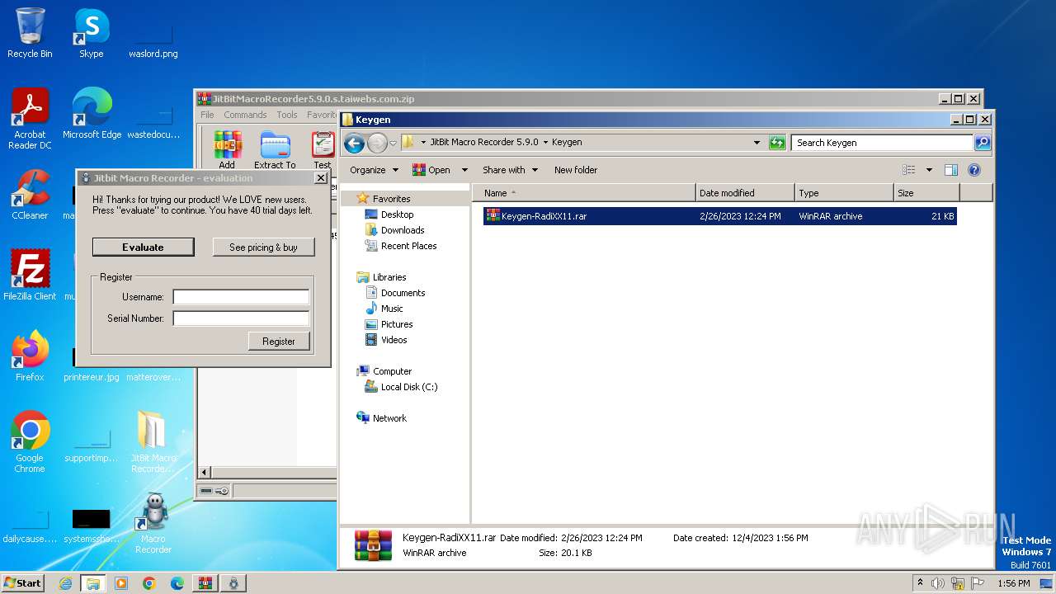Image resolution: width=1056 pixels, height=594 pixels.
Task: Focus the Serial Number field
Action: tap(241, 318)
